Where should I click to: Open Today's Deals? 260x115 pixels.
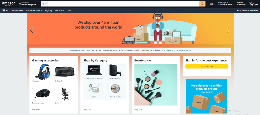17,10
